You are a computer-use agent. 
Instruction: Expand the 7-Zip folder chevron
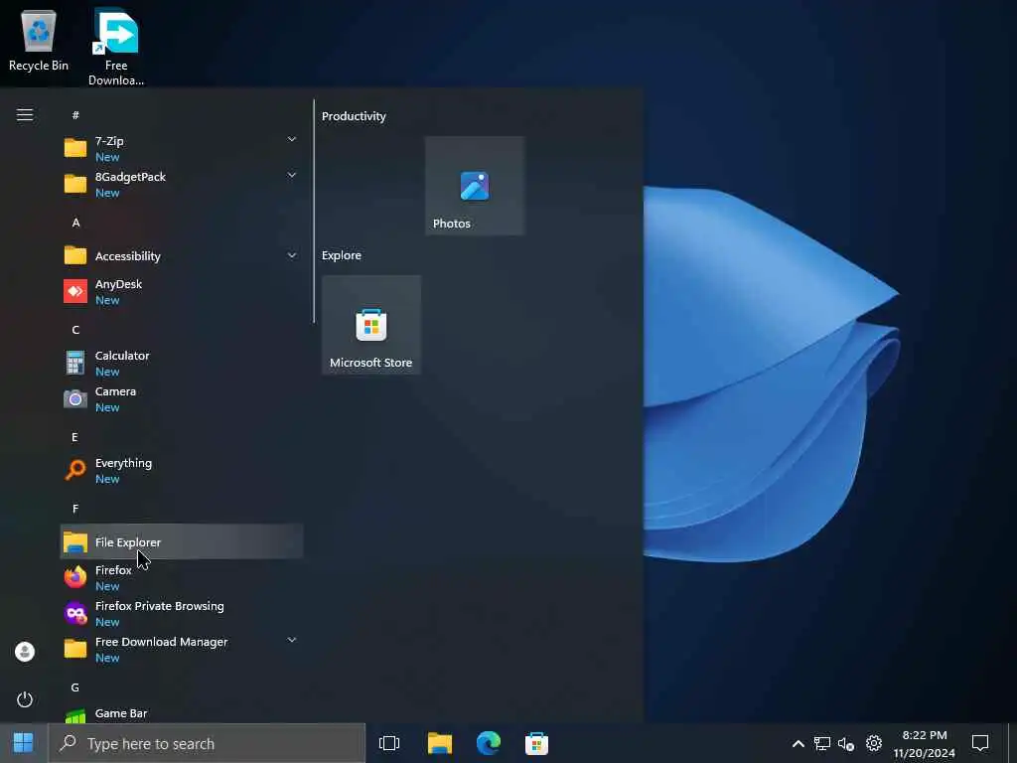pyautogui.click(x=292, y=139)
